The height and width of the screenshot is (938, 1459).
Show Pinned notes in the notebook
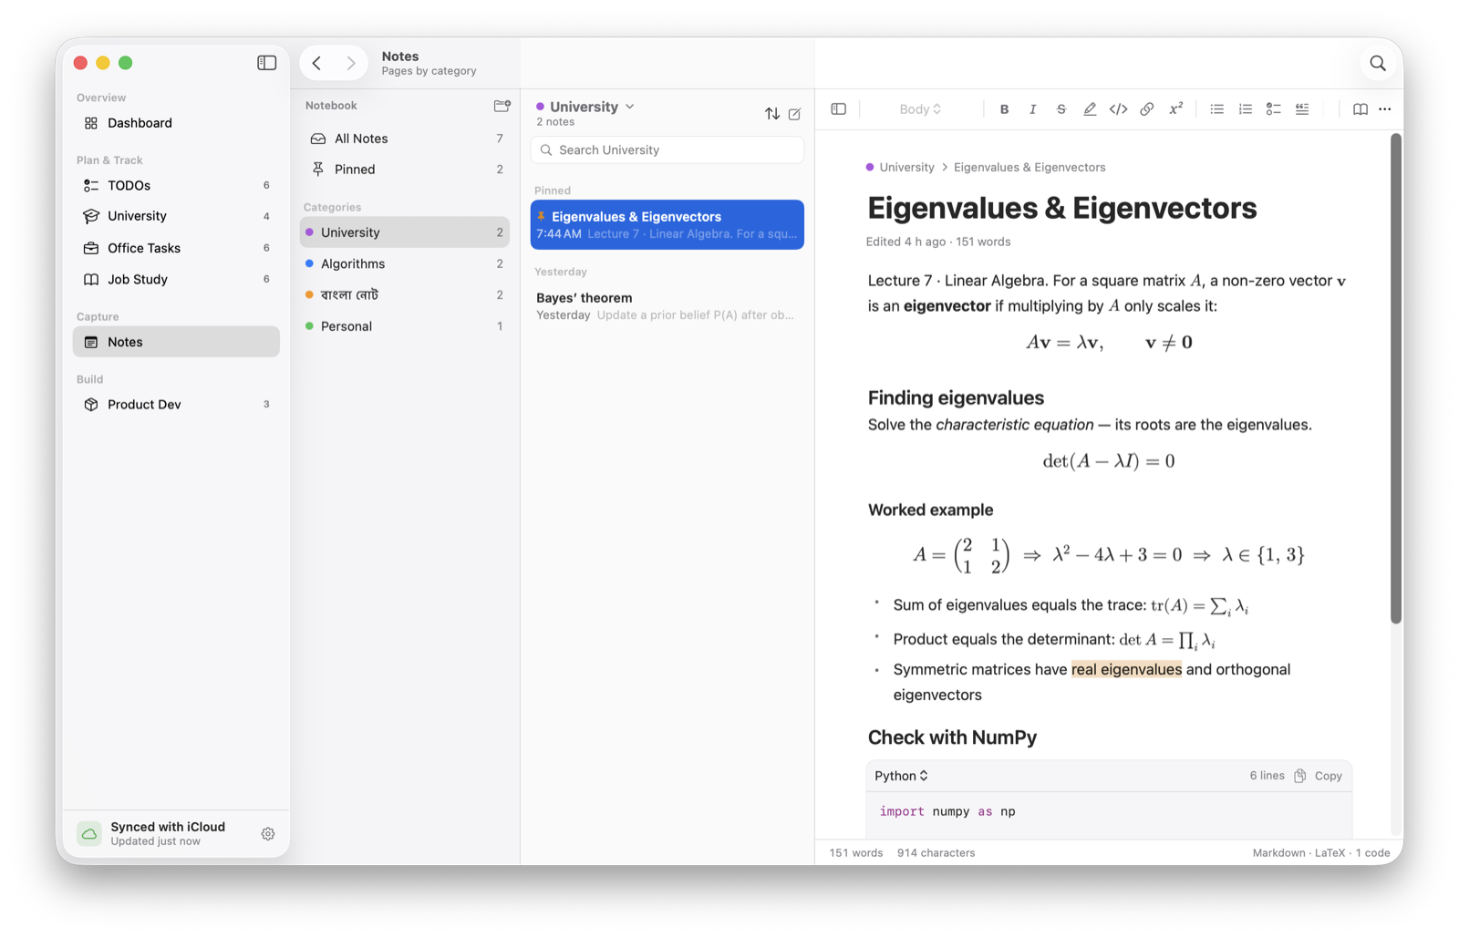405,170
